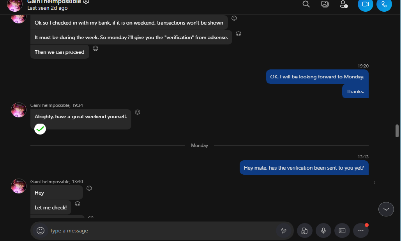Image resolution: width=401 pixels, height=241 pixels.
Task: Start an audio call
Action: [x=384, y=4]
